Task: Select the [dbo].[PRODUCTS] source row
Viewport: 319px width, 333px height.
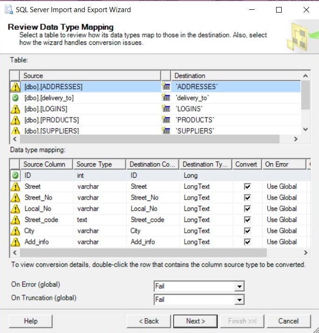Action: tap(90, 120)
